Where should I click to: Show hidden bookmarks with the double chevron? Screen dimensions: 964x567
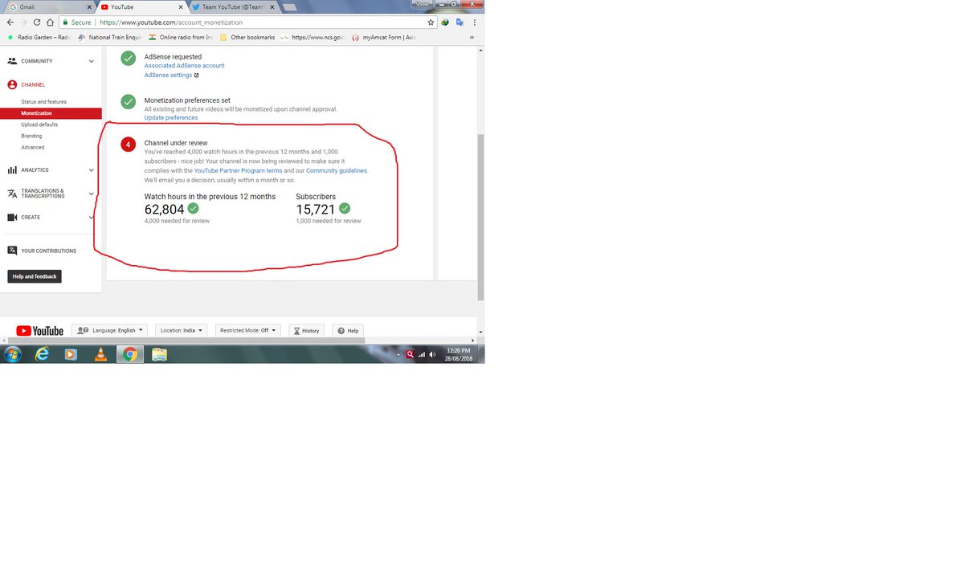point(472,37)
